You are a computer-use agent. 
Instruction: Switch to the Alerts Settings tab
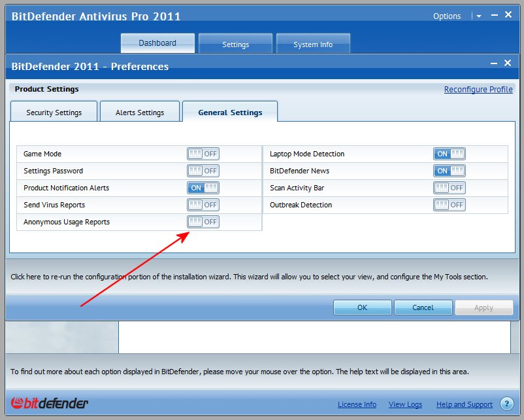[x=140, y=111]
